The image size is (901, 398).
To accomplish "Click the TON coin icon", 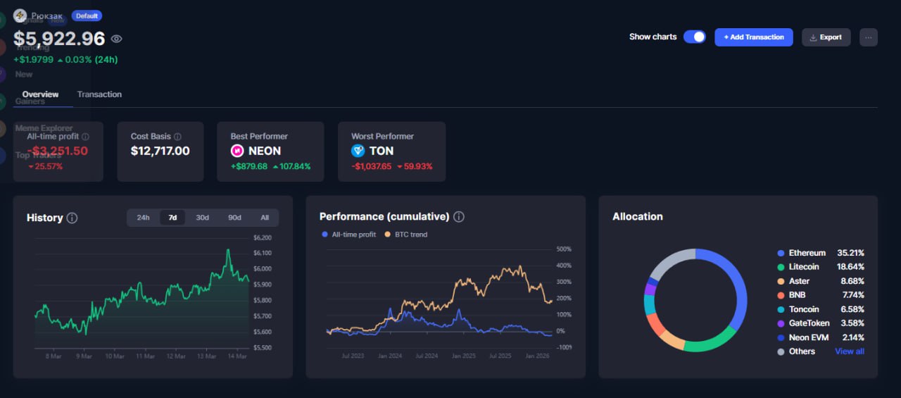I will click(x=358, y=151).
